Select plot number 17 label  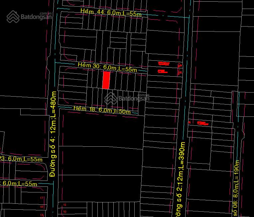pos(42,198)
